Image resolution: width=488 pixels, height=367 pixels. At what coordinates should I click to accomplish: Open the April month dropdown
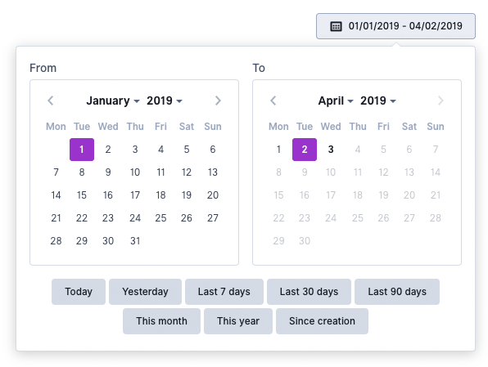(x=336, y=101)
